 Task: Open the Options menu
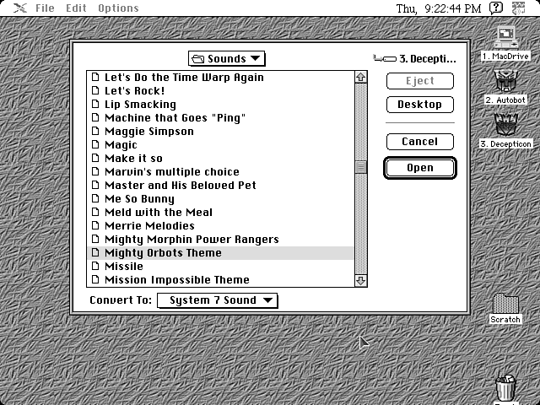(118, 8)
